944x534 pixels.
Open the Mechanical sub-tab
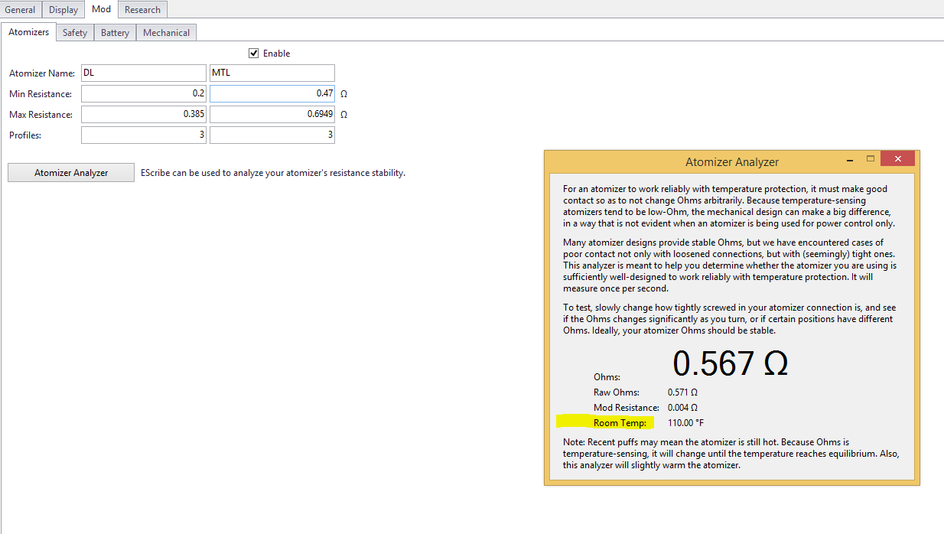pyautogui.click(x=166, y=33)
